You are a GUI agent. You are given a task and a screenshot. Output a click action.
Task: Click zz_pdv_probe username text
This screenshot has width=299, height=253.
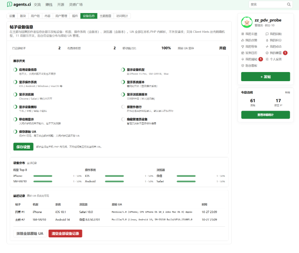(x=268, y=20)
